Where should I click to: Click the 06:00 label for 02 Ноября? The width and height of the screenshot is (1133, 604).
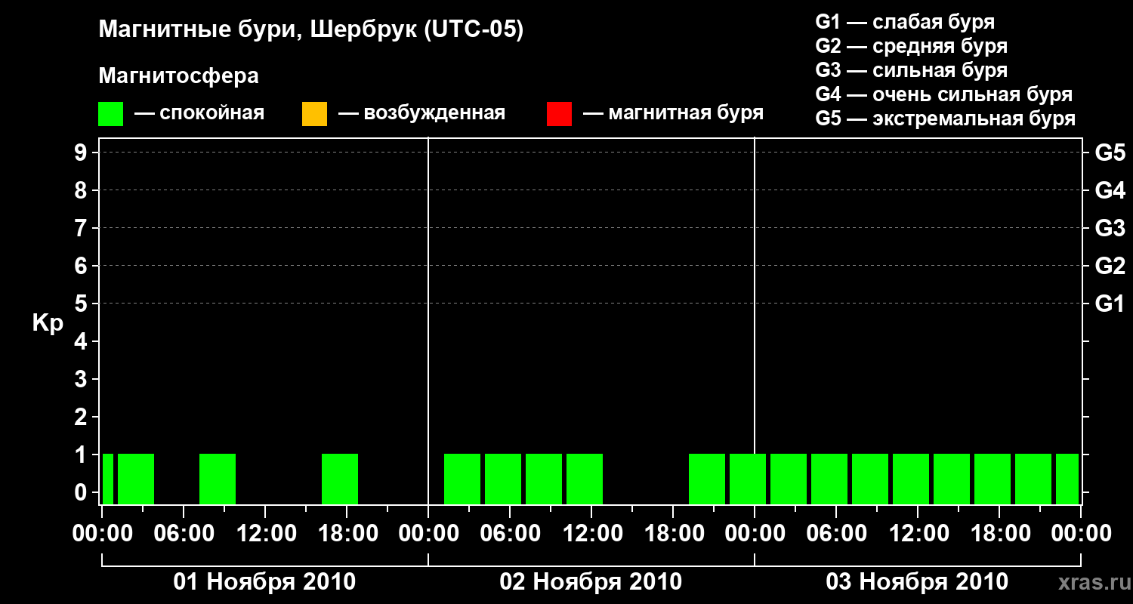coord(509,534)
